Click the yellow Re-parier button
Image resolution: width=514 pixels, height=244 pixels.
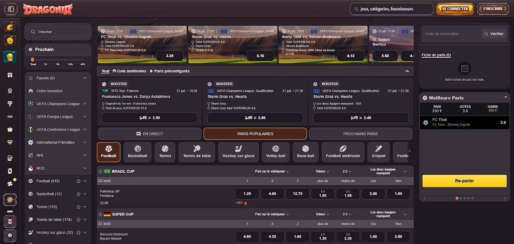pyautogui.click(x=464, y=181)
